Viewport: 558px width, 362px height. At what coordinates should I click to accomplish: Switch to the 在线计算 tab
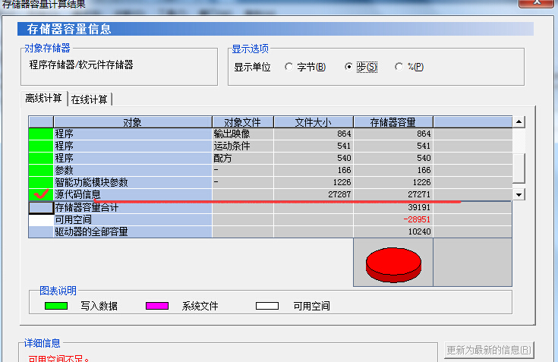(90, 99)
